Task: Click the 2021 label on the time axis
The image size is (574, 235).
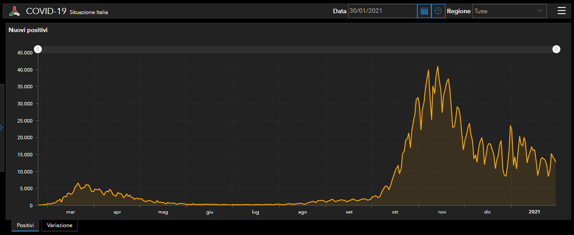Action: [x=534, y=212]
